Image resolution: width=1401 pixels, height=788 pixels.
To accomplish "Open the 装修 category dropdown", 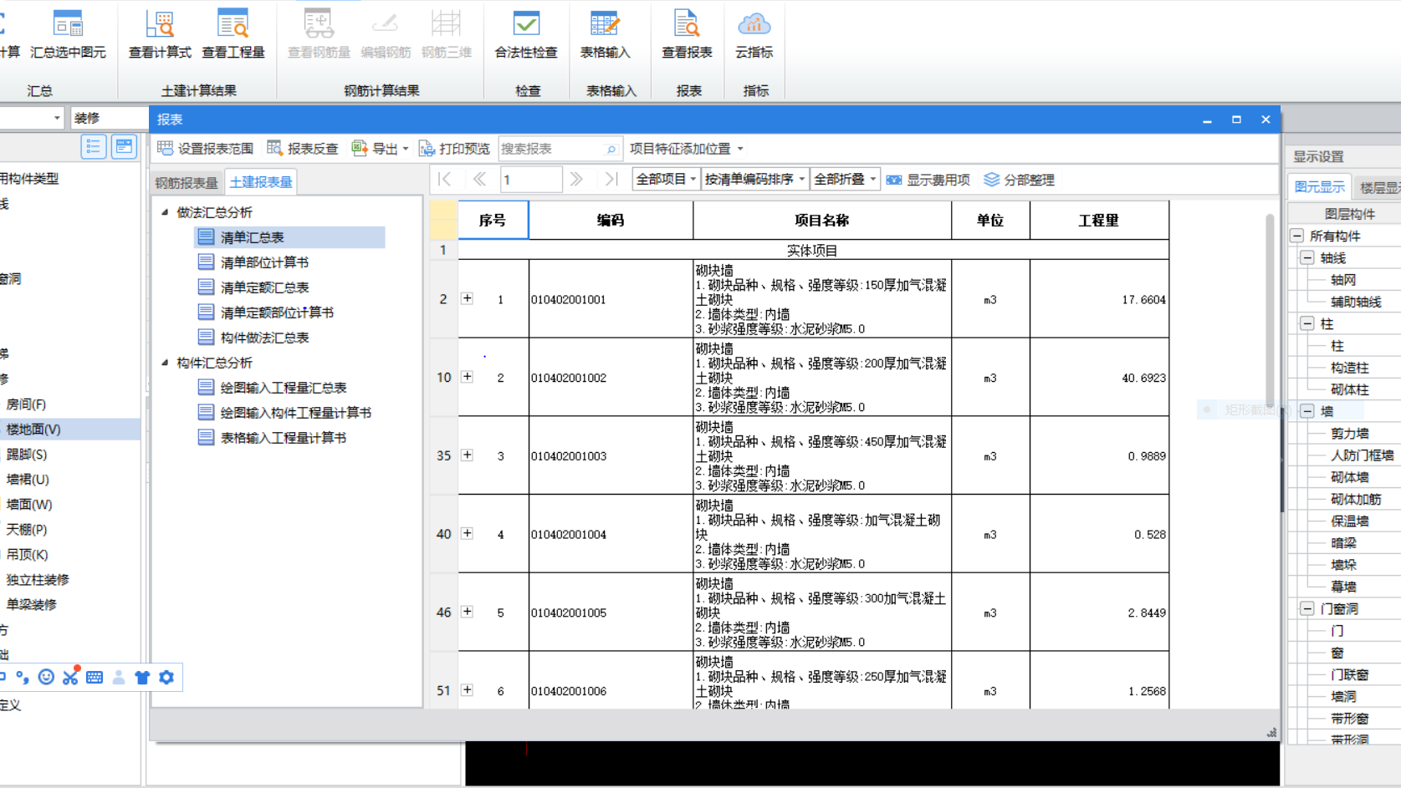I will point(110,118).
